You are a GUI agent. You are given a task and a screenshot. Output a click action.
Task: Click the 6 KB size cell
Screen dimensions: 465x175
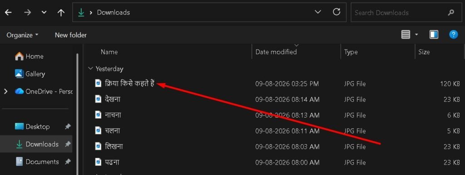(454, 115)
